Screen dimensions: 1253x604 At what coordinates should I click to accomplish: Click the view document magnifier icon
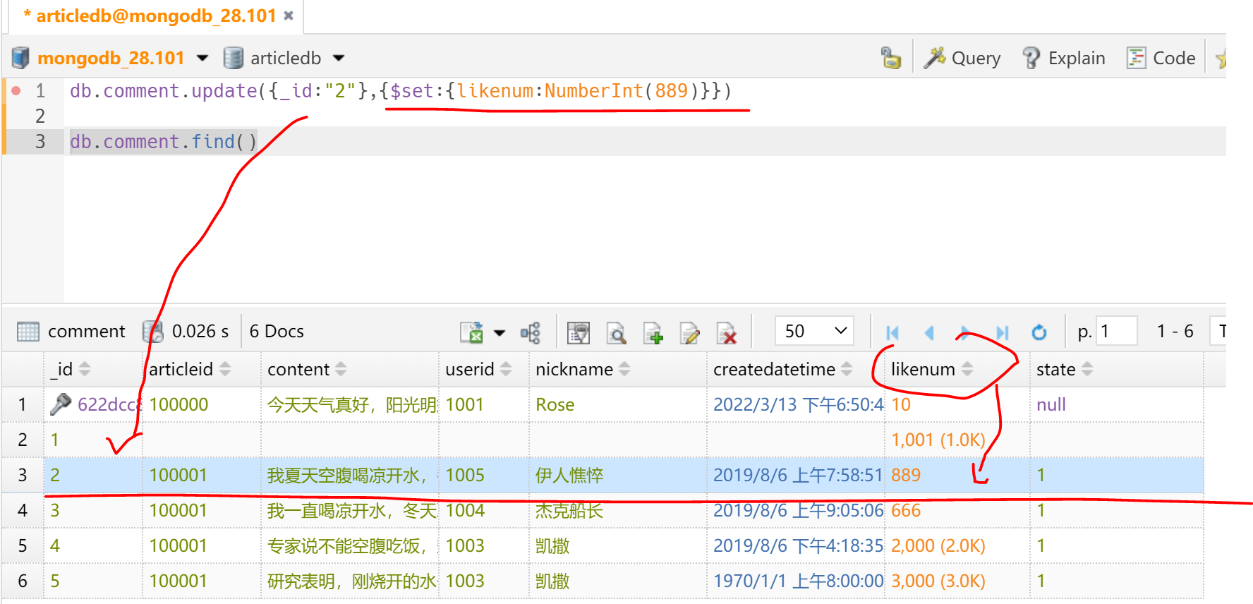(x=616, y=332)
